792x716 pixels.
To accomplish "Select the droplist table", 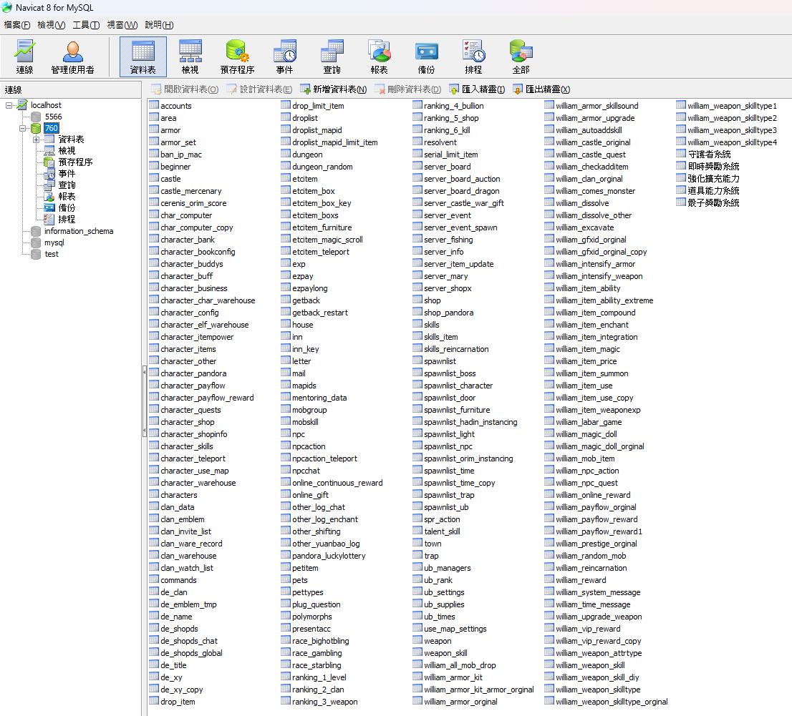I will 305,118.
